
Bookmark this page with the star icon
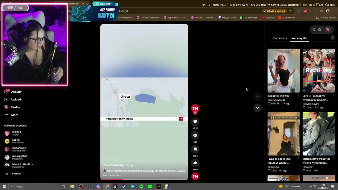tap(290, 11)
